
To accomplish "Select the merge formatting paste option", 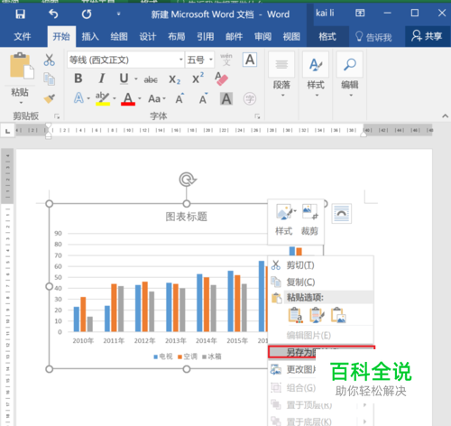I will (317, 315).
